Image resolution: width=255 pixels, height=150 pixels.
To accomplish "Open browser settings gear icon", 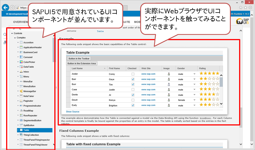I will (251, 8).
